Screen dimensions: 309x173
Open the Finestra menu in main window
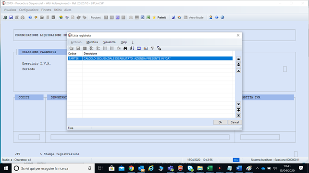click(x=46, y=10)
